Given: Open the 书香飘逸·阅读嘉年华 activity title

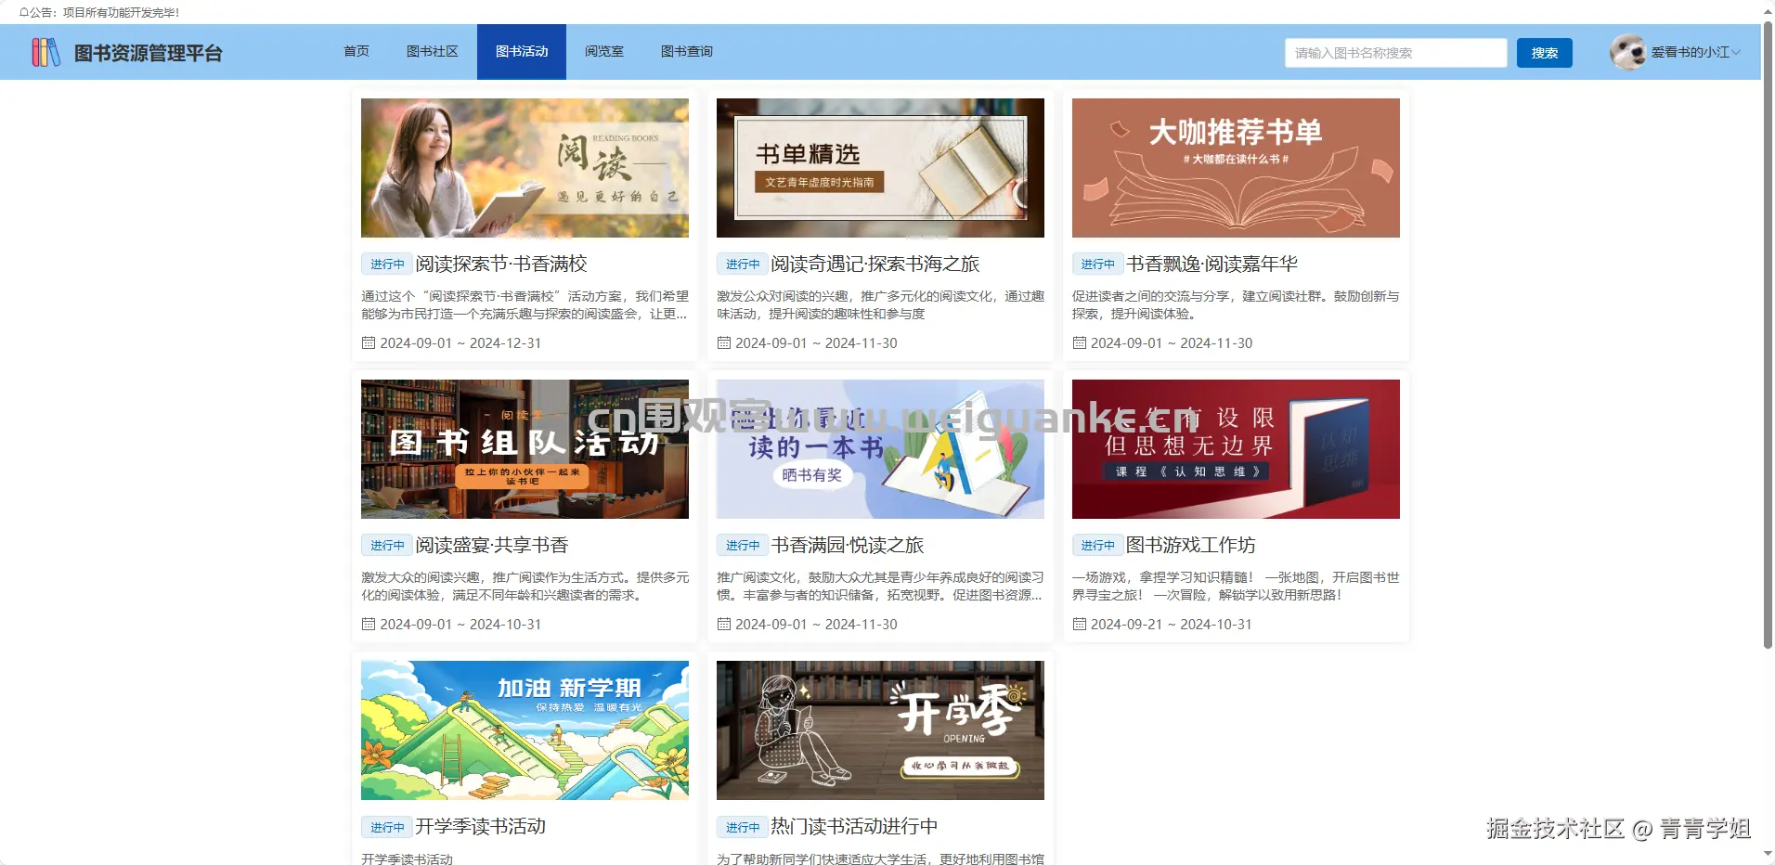Looking at the screenshot, I should [1212, 265].
